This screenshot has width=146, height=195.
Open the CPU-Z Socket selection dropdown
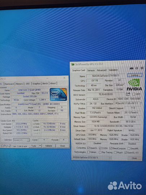click(22, 140)
